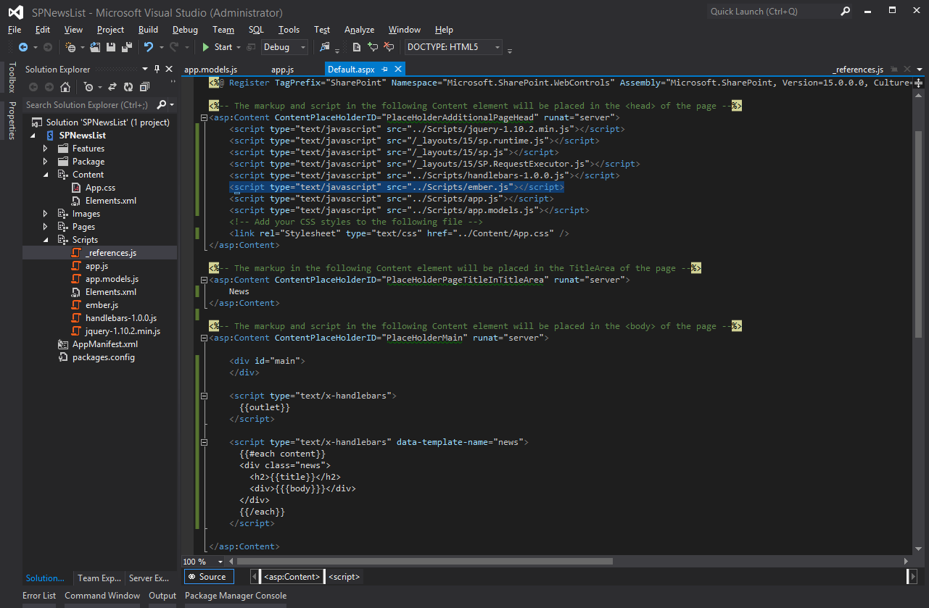Select AppManifest.xml in Solution Explorer

(104, 344)
